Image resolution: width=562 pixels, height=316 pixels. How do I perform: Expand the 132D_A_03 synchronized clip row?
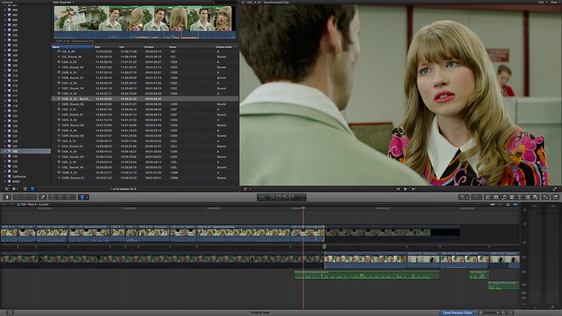[x=54, y=99]
